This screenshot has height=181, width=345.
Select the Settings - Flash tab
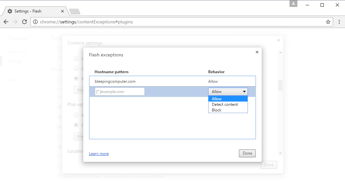pos(35,11)
